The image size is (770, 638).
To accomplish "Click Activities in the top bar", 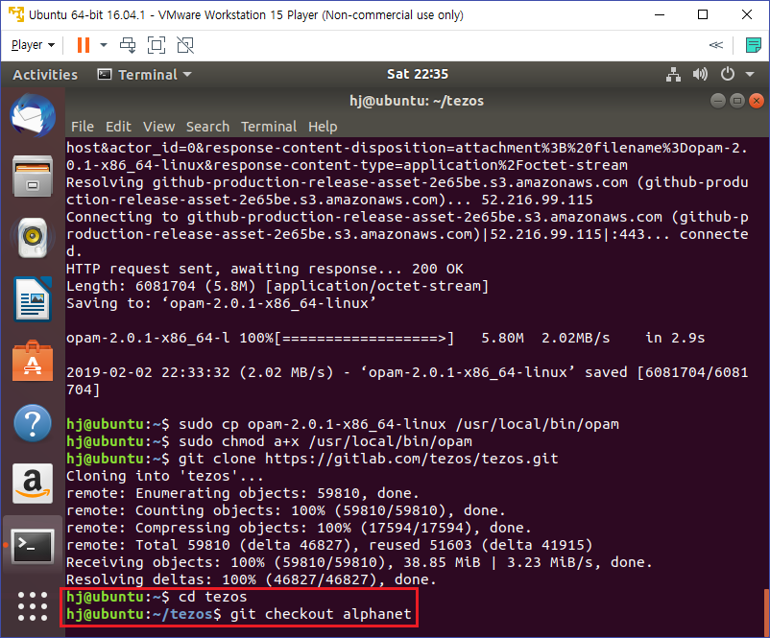I will click(45, 75).
